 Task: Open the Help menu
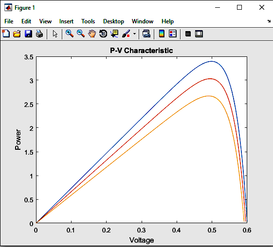point(167,21)
